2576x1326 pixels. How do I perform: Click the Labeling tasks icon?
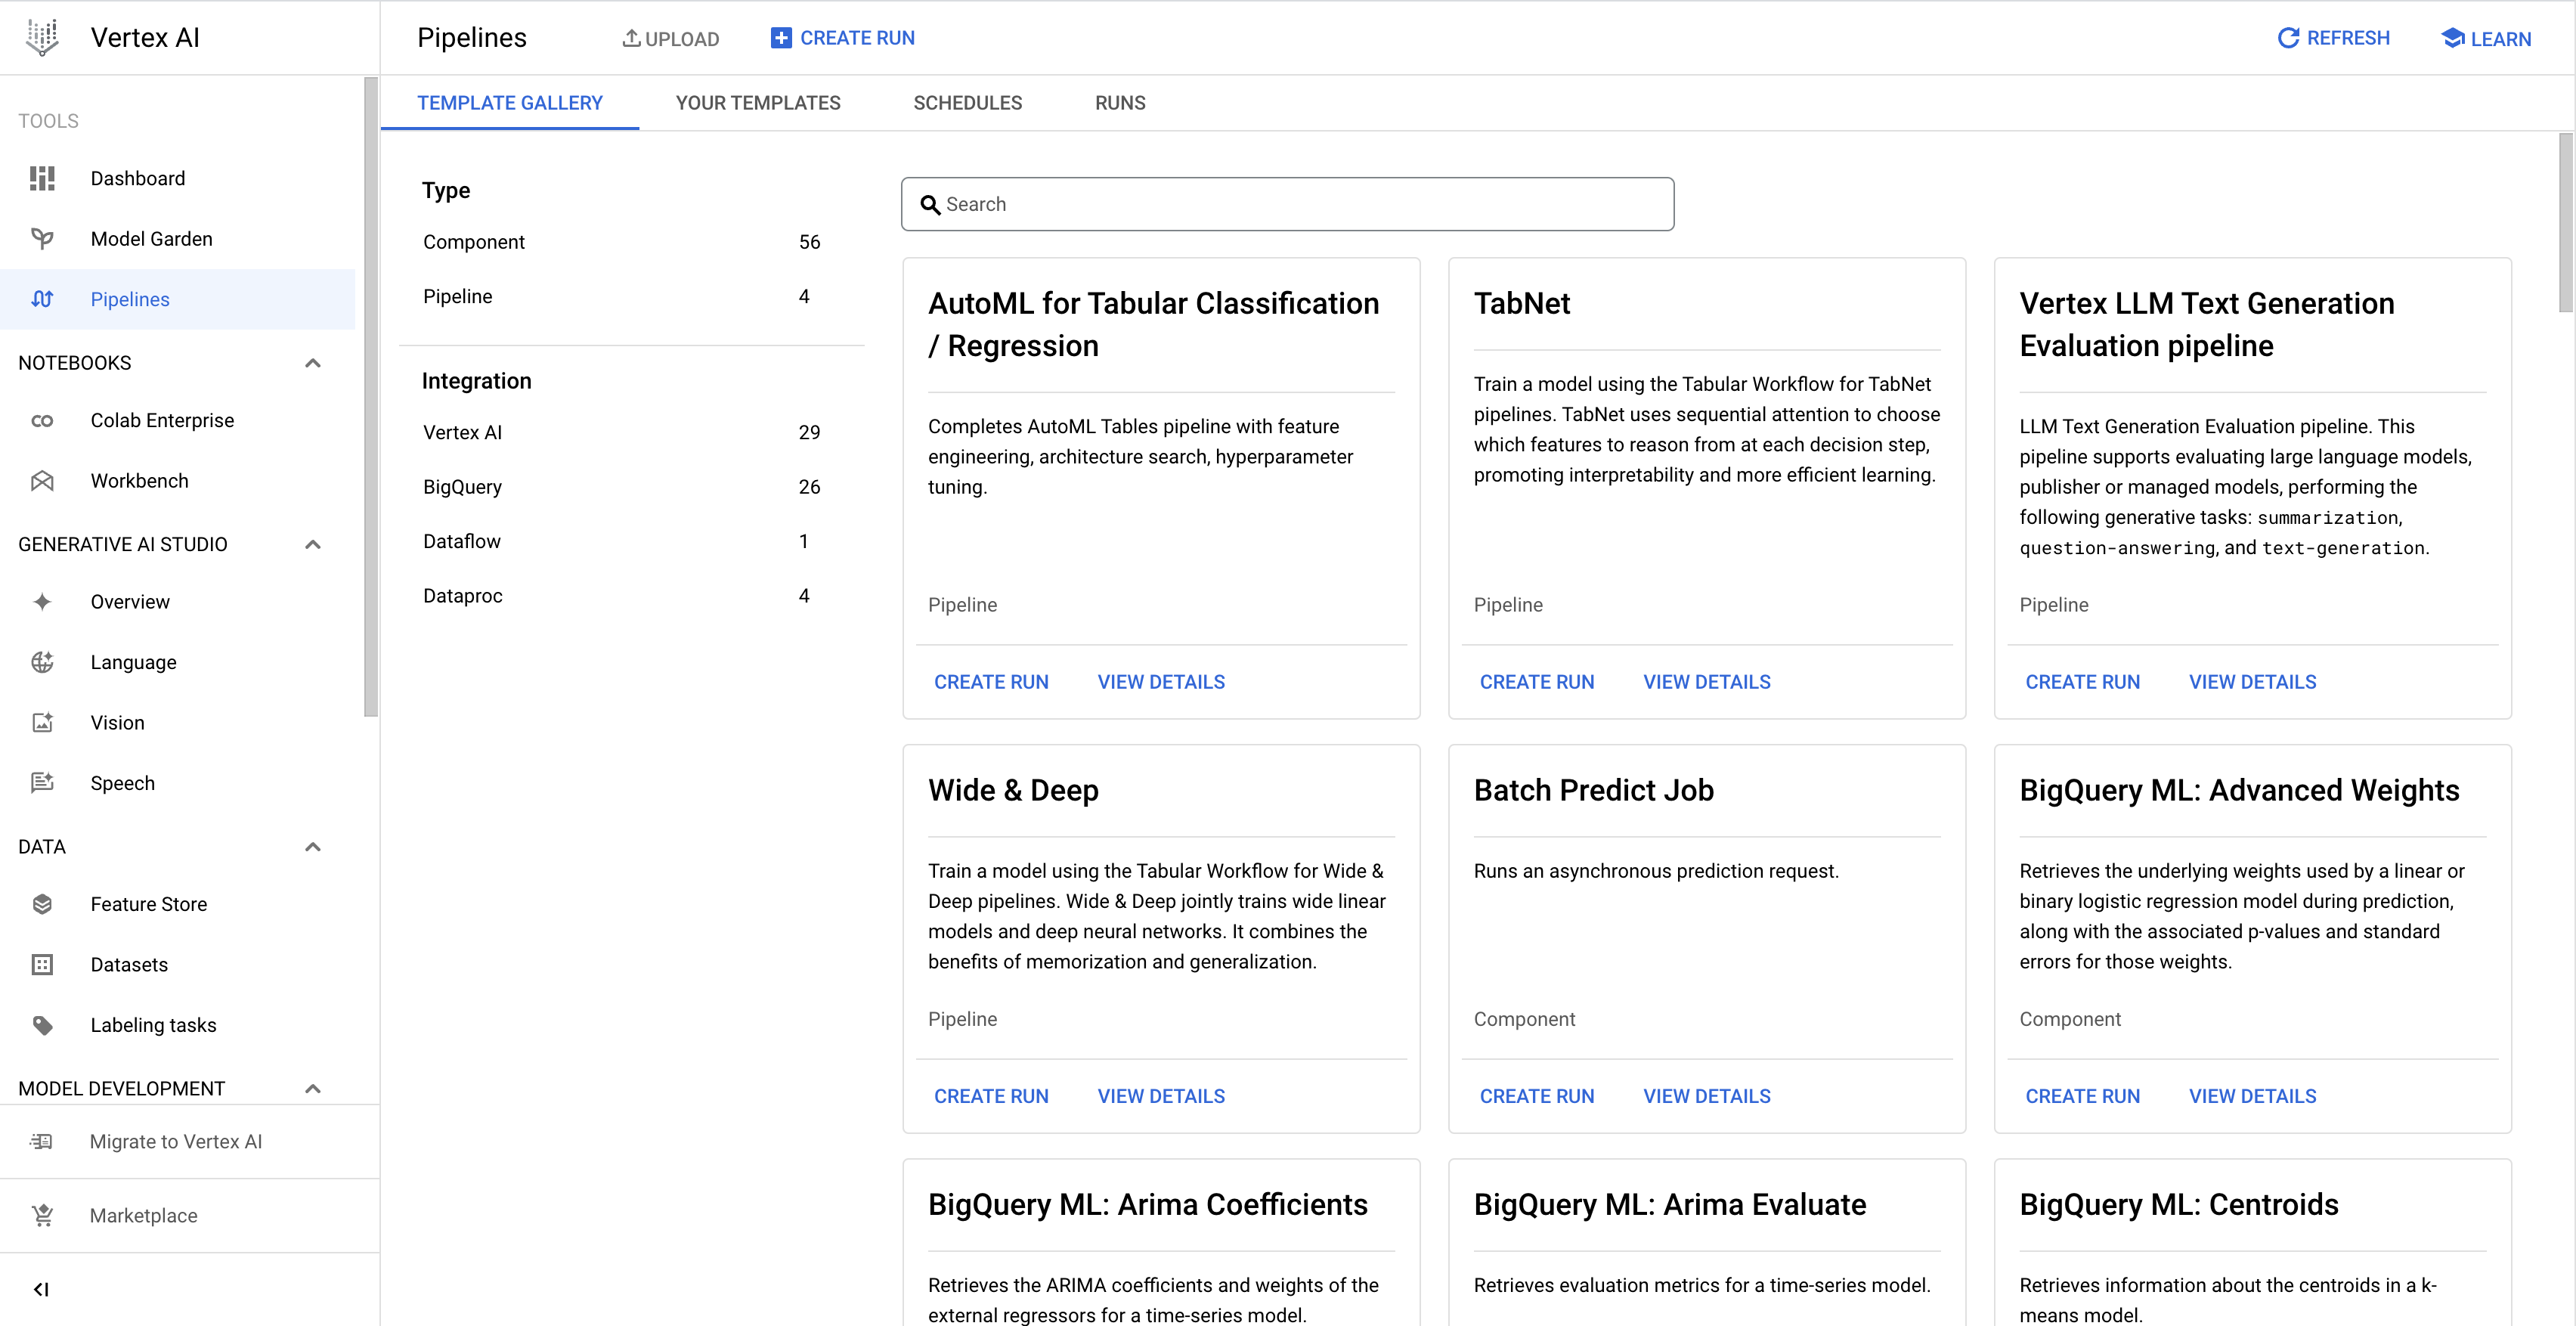tap(42, 1025)
